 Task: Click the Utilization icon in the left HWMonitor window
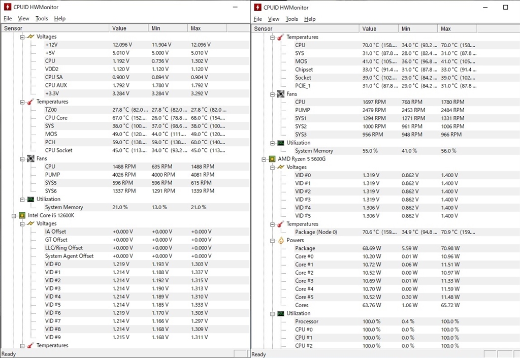(x=31, y=199)
